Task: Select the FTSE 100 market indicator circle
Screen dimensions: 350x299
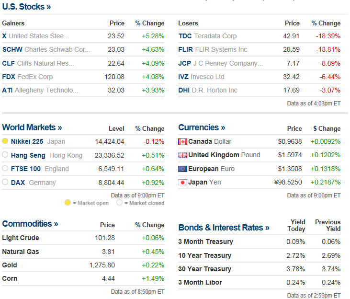Action: pyautogui.click(x=5, y=168)
